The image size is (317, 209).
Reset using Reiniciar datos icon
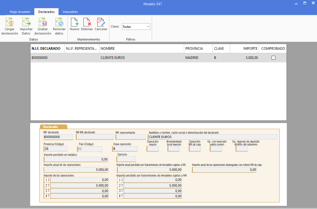pyautogui.click(x=59, y=22)
